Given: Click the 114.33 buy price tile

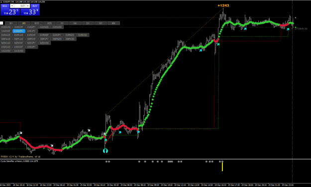Looking at the screenshot, I should coord(30,12).
